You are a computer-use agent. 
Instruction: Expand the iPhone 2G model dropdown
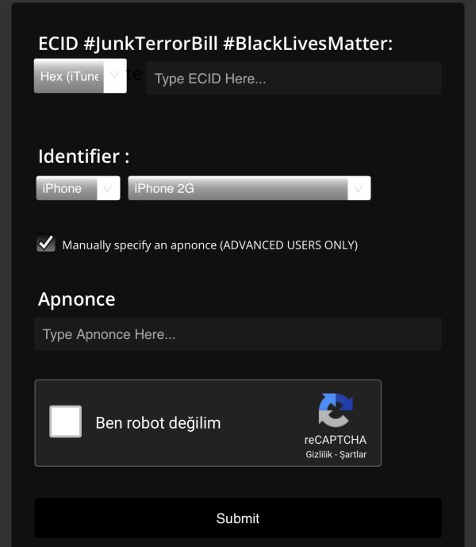(x=238, y=188)
